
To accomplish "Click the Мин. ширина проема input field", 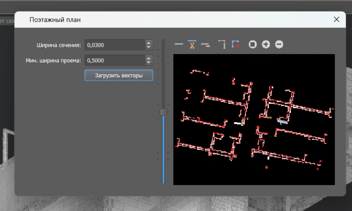I will click(114, 60).
